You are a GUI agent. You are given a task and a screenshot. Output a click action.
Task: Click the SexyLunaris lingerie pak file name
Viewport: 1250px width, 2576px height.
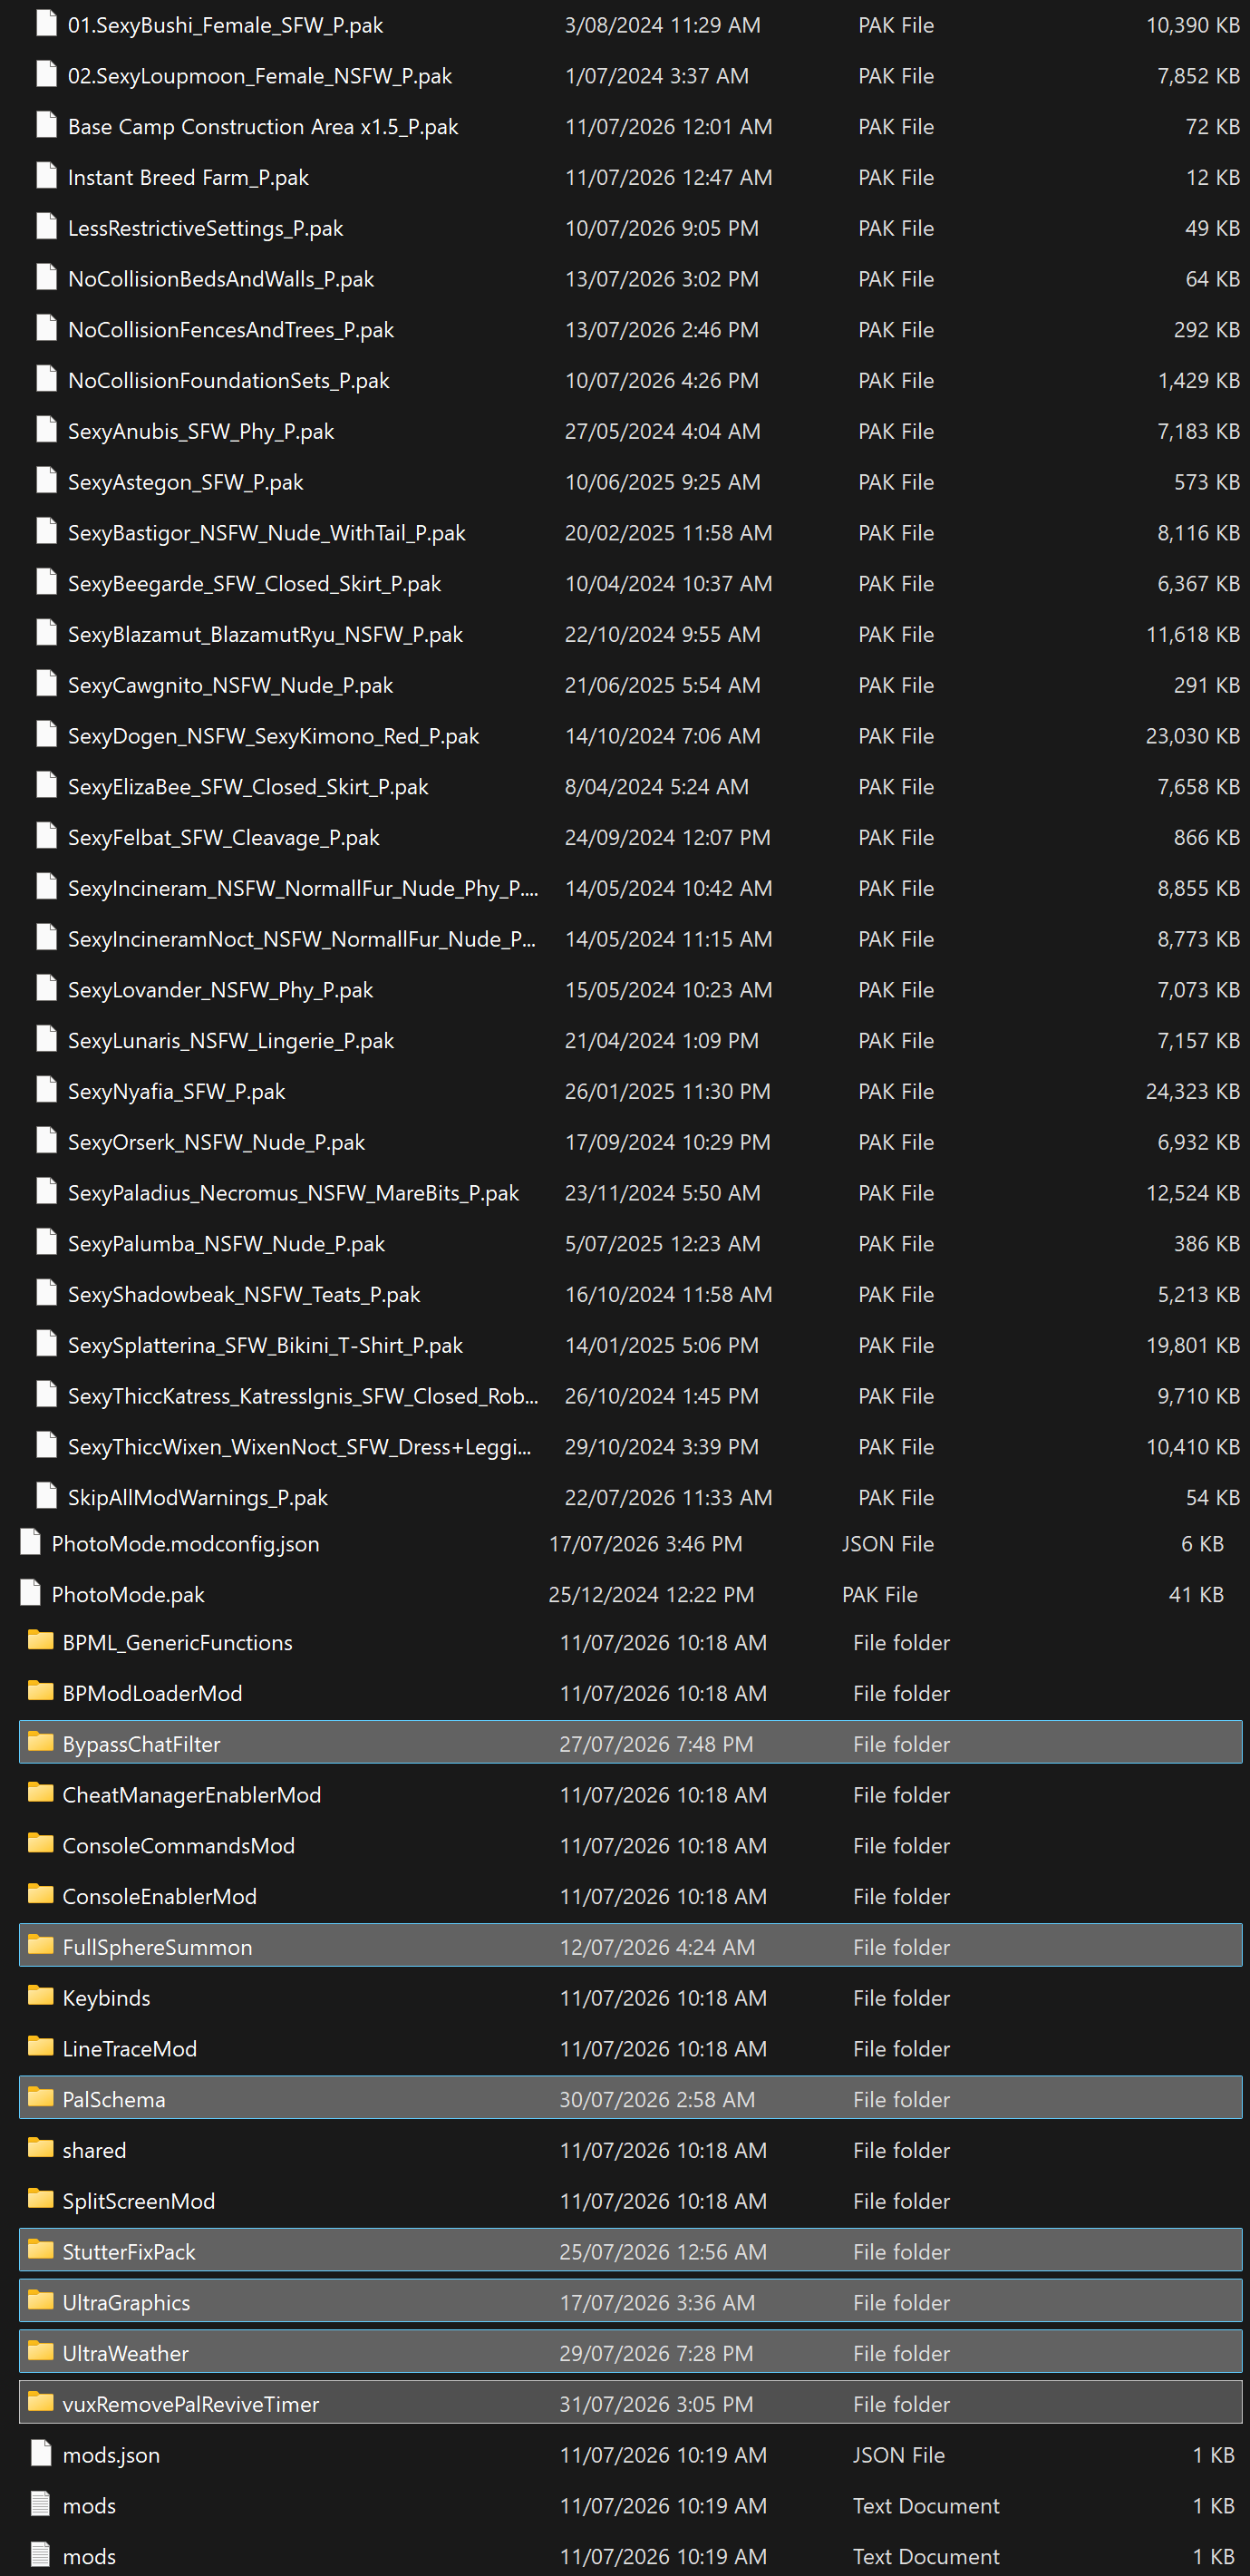[x=231, y=1040]
